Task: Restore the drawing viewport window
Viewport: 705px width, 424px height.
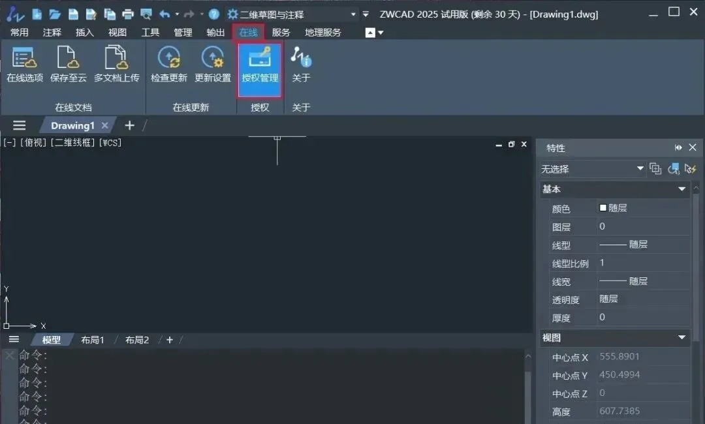Action: click(x=511, y=144)
